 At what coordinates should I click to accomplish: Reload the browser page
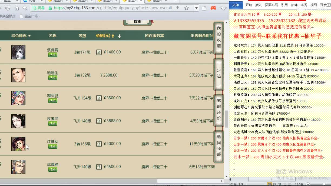pos(8,8)
